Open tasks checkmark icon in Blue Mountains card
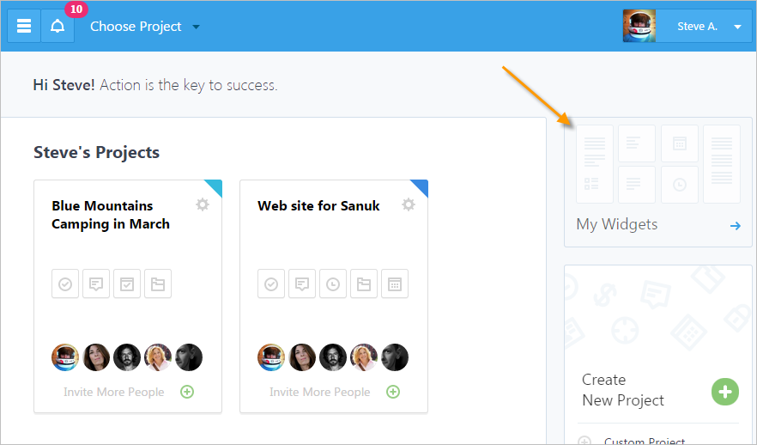The width and height of the screenshot is (757, 445). tap(65, 283)
